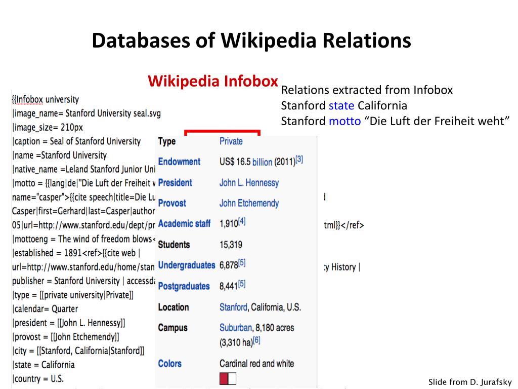
Task: Click the Type label in the infobox
Action: click(167, 142)
